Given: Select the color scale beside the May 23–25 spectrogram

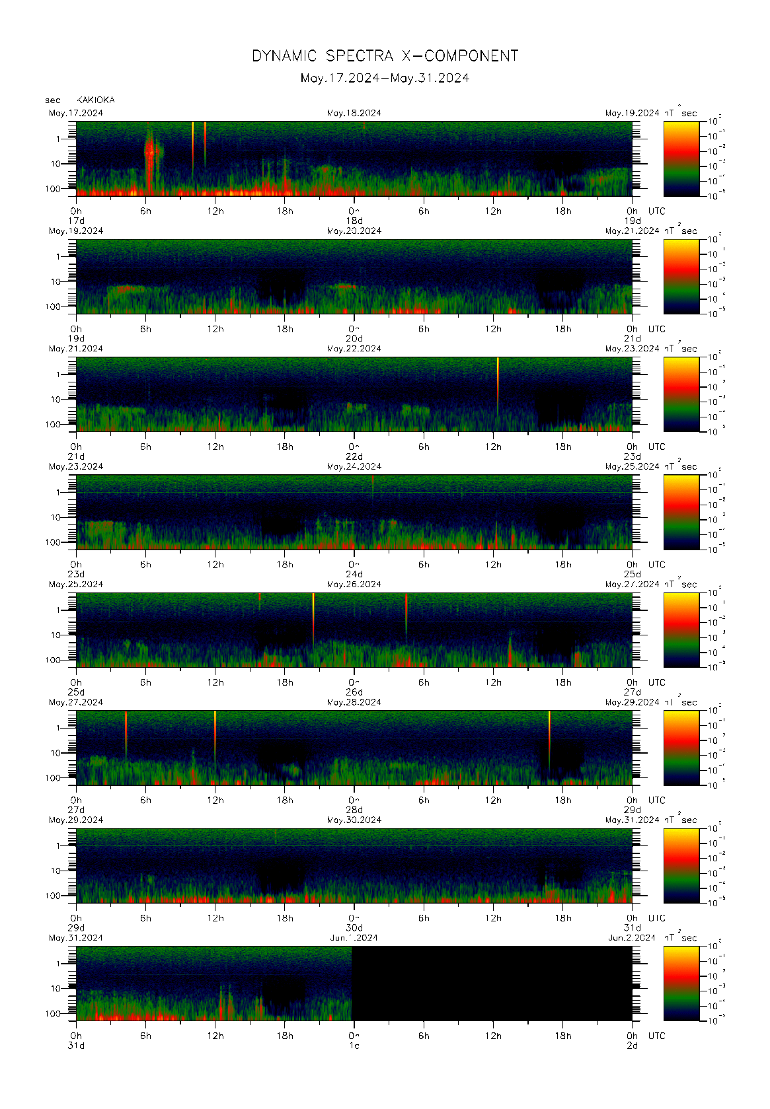Looking at the screenshot, I should [x=681, y=512].
